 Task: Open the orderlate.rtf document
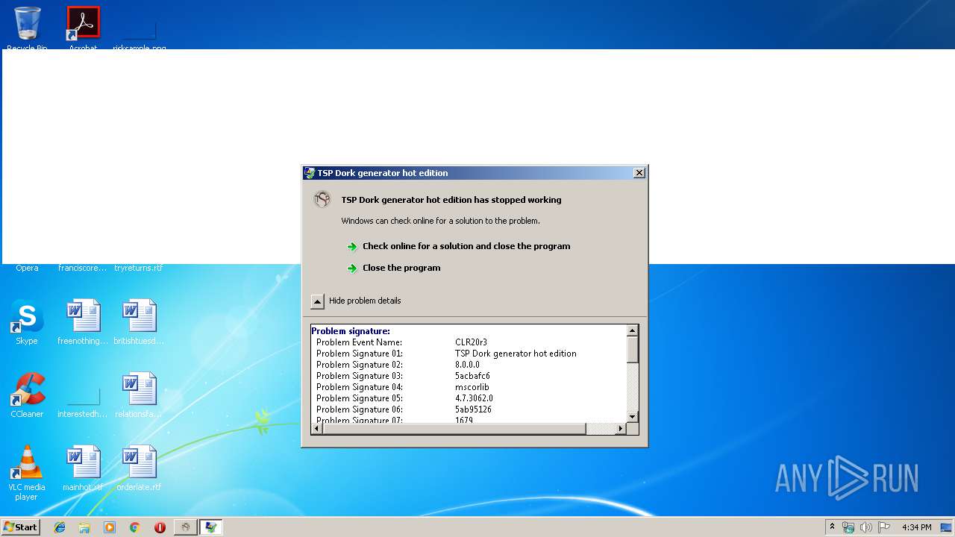(x=139, y=468)
